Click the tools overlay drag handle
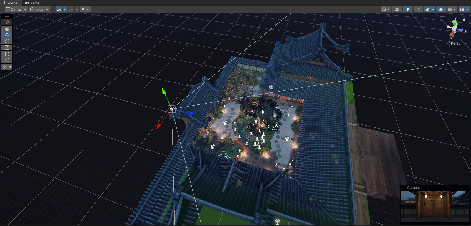Image resolution: width=471 pixels, height=226 pixels. pyautogui.click(x=7, y=16)
